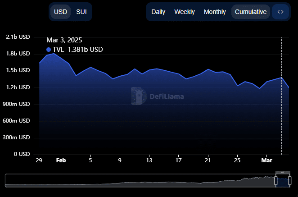The height and width of the screenshot is (197, 298).
Task: Click the highlighted selected range in the timeline
Action: coord(283,181)
